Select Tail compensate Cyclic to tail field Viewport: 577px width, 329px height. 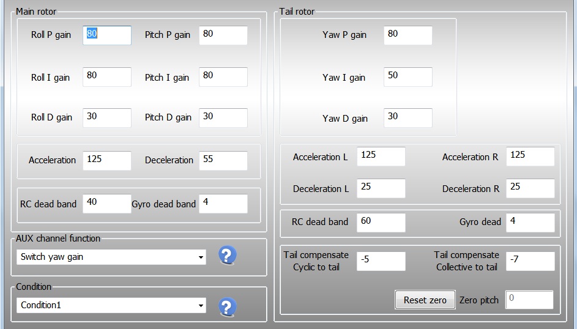click(x=381, y=261)
